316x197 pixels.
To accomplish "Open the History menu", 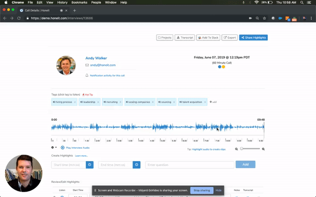I will coord(62,2).
